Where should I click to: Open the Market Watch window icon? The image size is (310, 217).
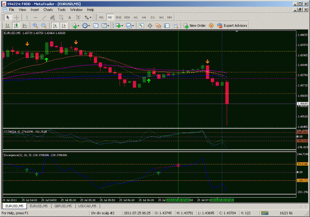[x=141, y=26]
